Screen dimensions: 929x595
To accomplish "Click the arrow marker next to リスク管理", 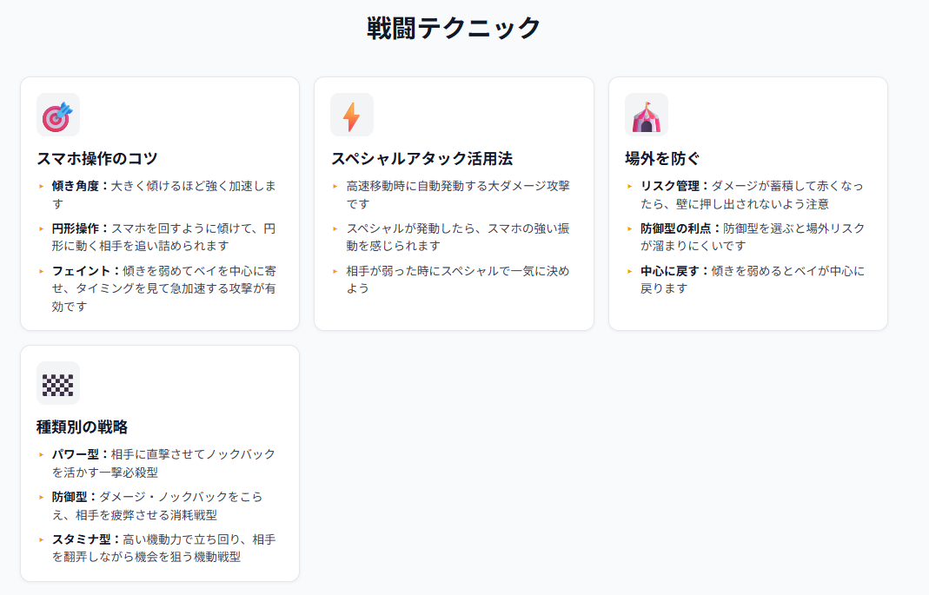I will [x=628, y=185].
